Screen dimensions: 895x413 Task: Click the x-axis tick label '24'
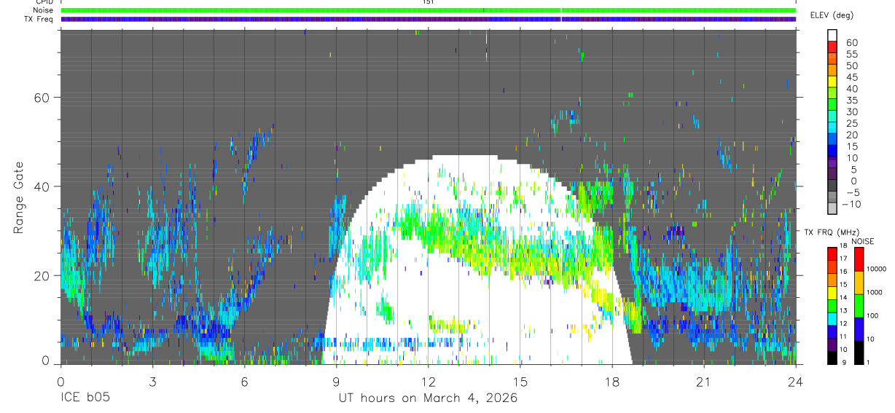coord(796,382)
